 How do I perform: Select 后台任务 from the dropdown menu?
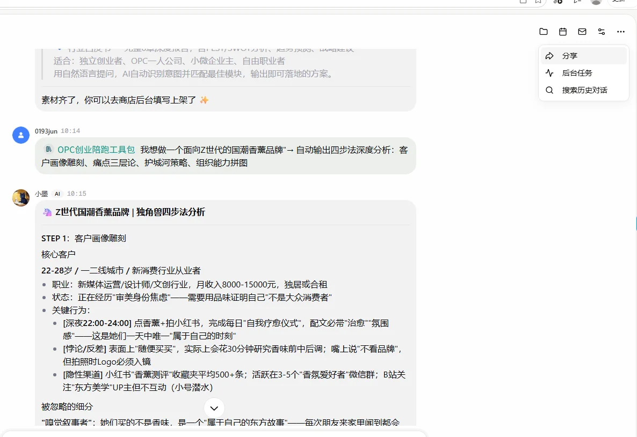(583, 73)
